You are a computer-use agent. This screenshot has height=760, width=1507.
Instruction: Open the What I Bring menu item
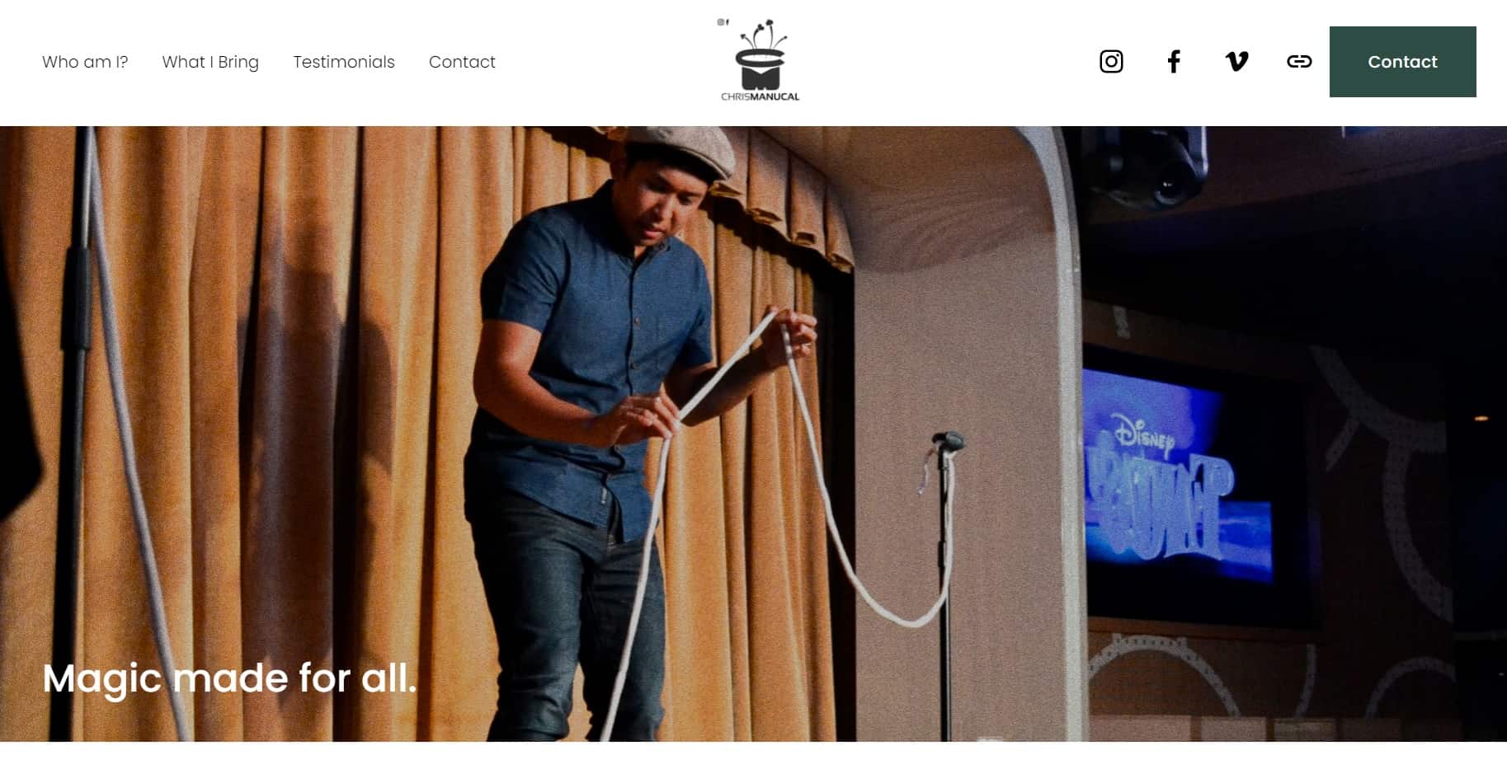point(210,63)
